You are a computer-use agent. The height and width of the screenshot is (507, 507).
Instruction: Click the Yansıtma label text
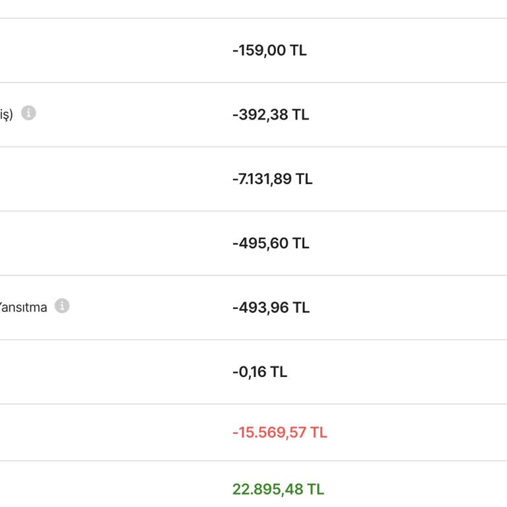(x=24, y=307)
